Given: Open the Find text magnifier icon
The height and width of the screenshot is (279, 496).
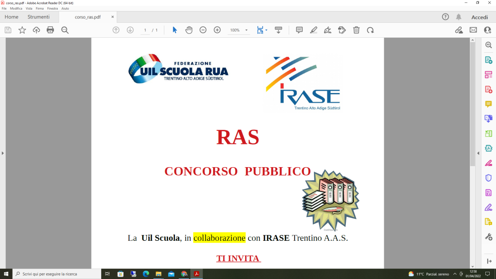Looking at the screenshot, I should click(x=65, y=30).
